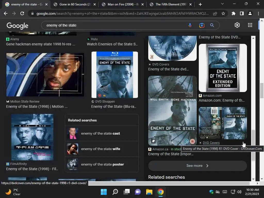This screenshot has width=264, height=198.
Task: Click the side panel scrollbar up arrow
Action: pyautogui.click(x=253, y=38)
